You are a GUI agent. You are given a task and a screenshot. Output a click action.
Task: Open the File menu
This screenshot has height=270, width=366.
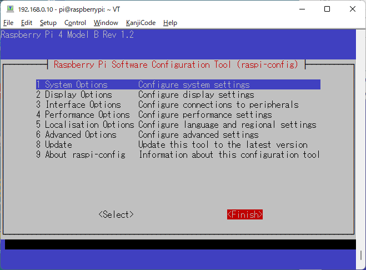pos(8,23)
